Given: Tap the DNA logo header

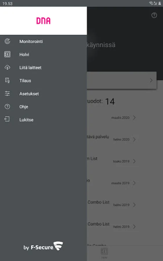Looking at the screenshot, I should pos(43,21).
